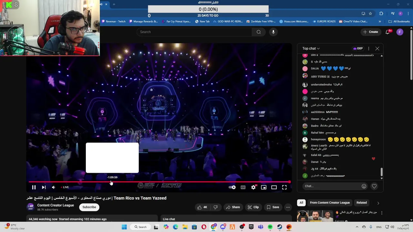The height and width of the screenshot is (232, 413).
Task: Toggle the autoplay switch in player
Action: point(232,187)
